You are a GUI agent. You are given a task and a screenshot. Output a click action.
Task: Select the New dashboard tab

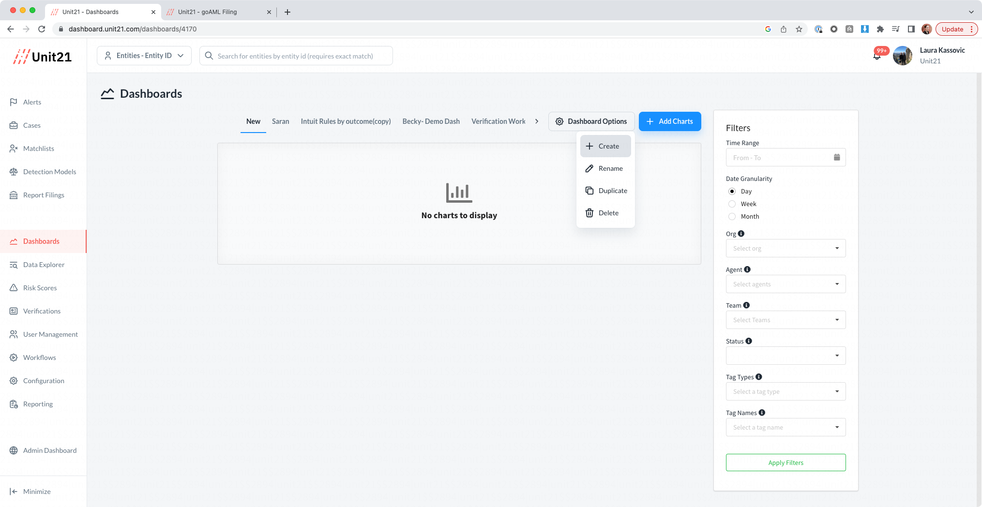(x=253, y=121)
